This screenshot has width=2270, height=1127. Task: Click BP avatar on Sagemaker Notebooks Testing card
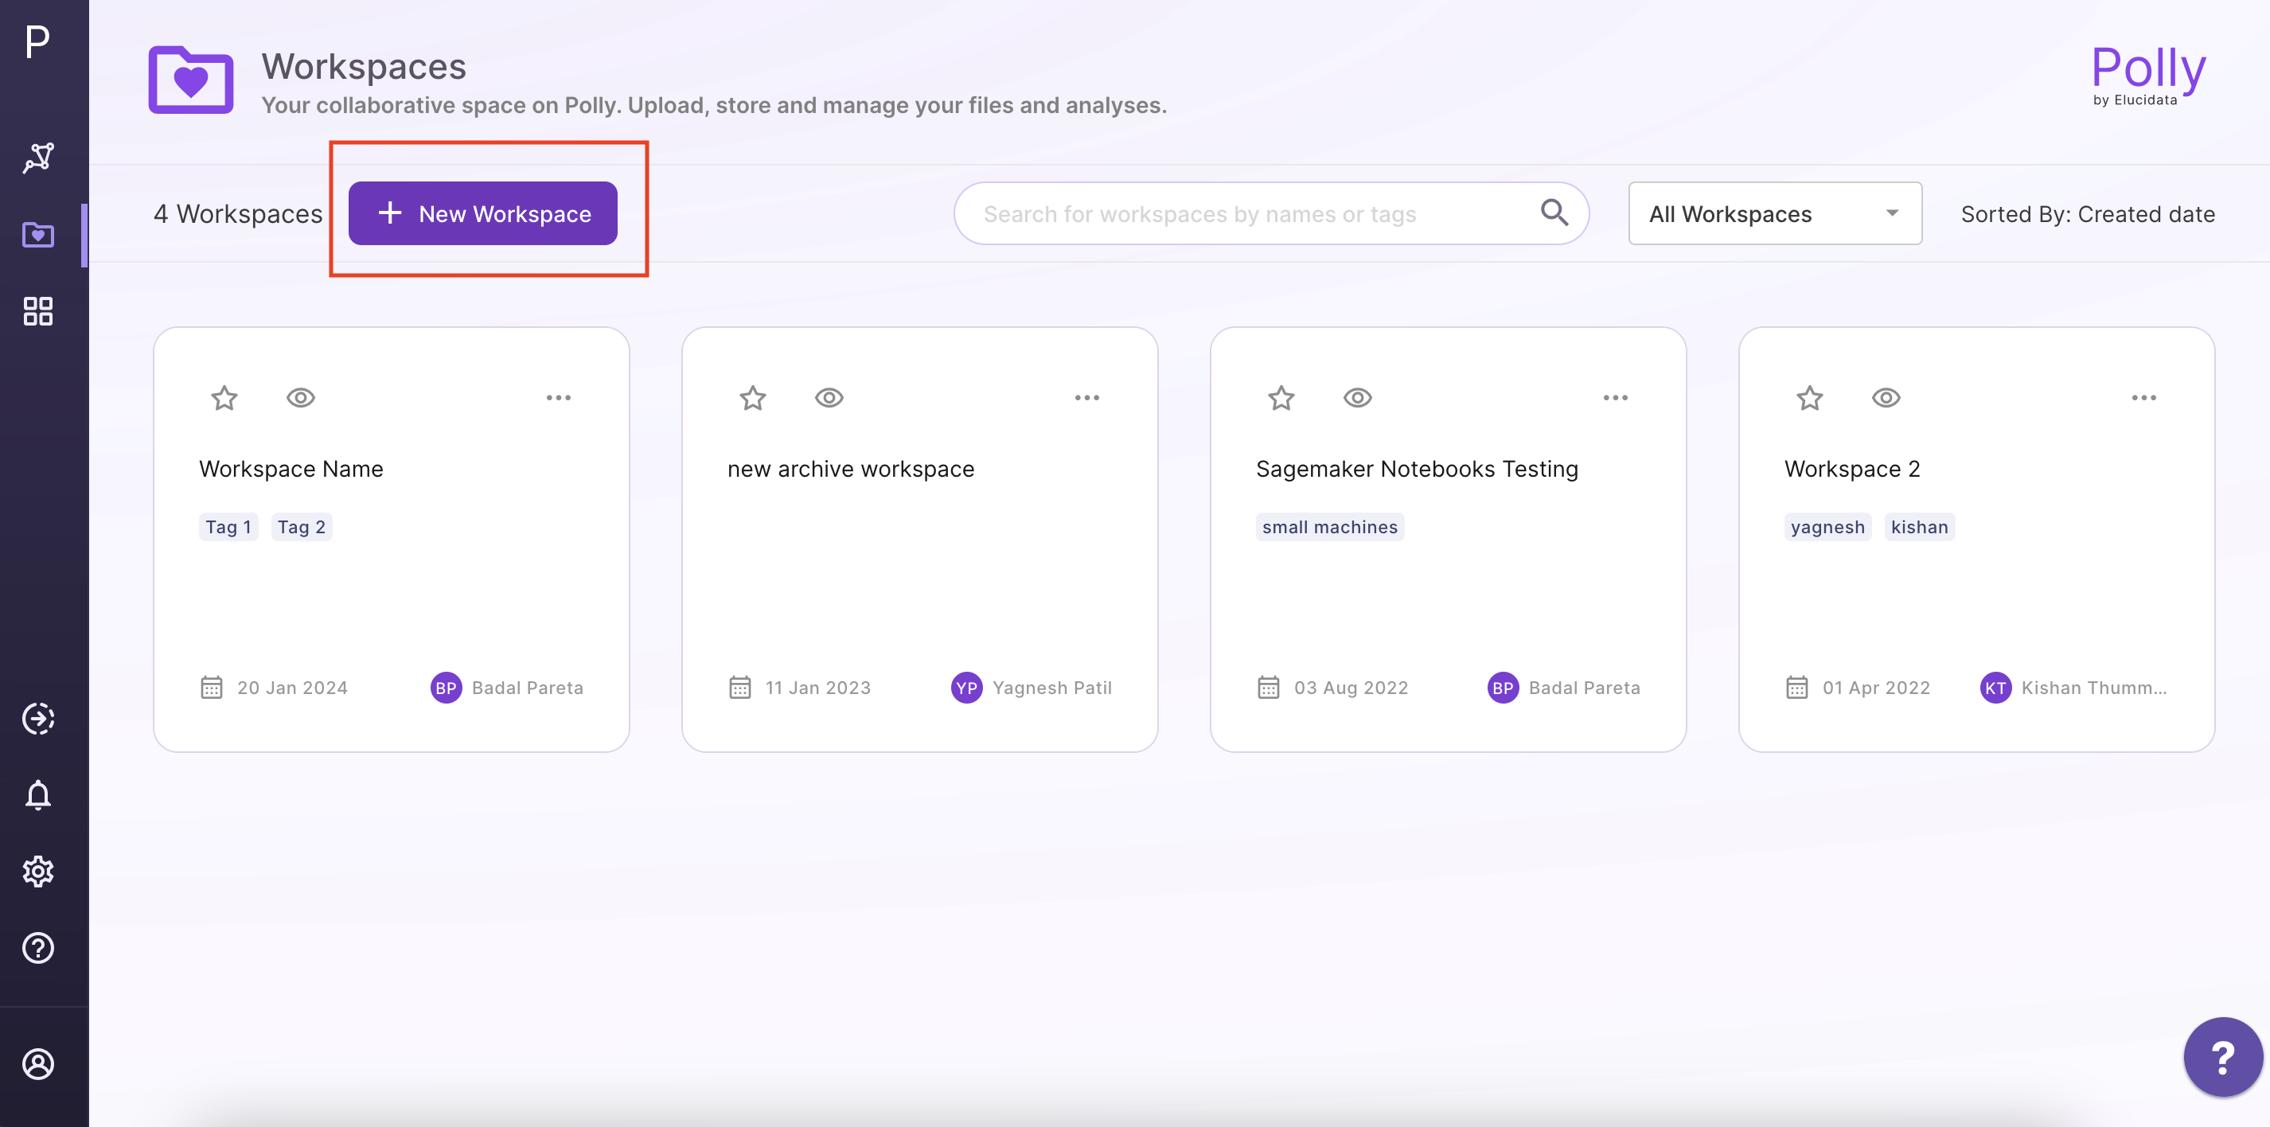[1503, 688]
